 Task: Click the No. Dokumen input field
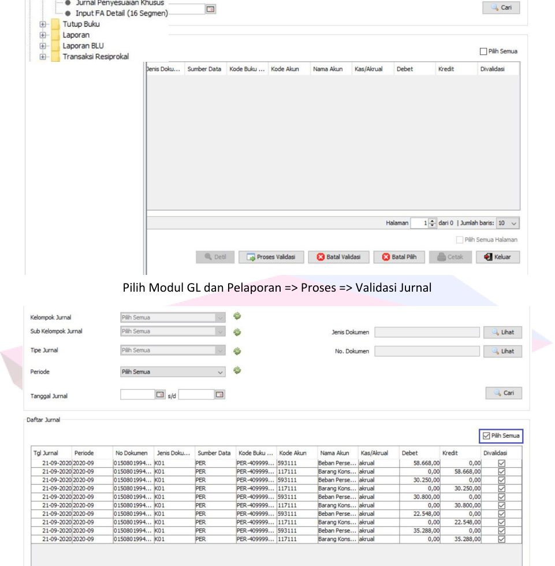(x=427, y=351)
